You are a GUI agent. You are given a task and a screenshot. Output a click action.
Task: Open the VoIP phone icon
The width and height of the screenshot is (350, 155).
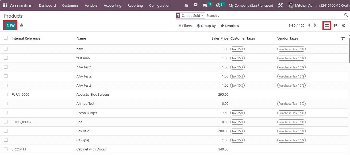pyautogui.click(x=196, y=5)
